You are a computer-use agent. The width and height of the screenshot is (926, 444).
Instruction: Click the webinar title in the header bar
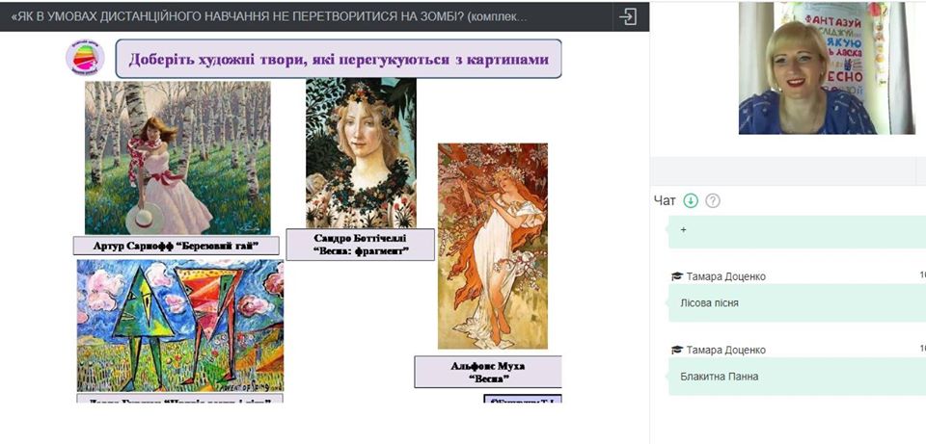(x=269, y=16)
